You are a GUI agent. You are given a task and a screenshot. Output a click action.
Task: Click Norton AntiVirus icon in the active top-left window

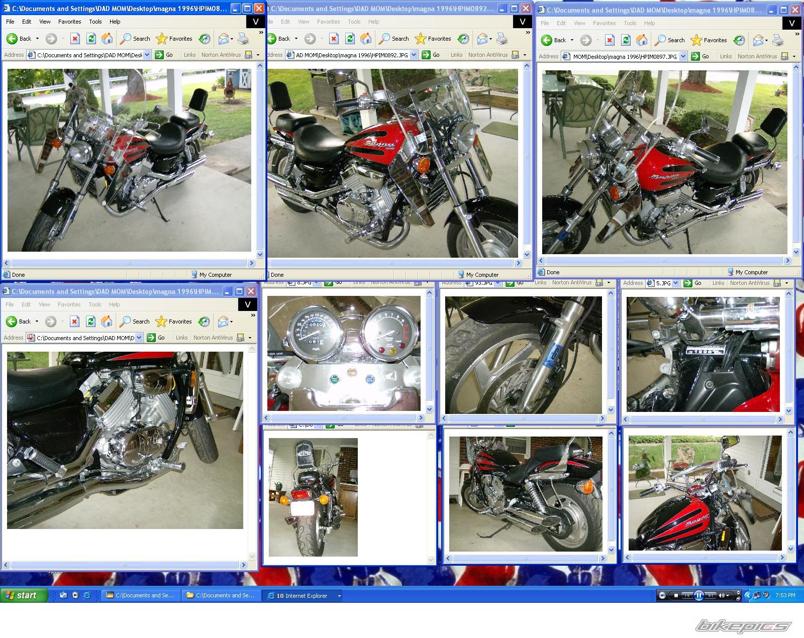click(x=248, y=55)
